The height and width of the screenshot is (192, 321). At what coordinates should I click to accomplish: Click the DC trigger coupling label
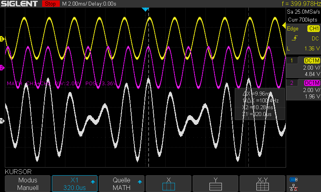pyautogui.click(x=315, y=38)
